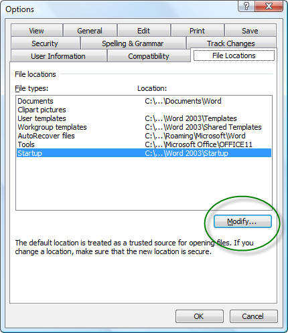
Task: Select the Clipart pictures row
Action: pyautogui.click(x=144, y=110)
